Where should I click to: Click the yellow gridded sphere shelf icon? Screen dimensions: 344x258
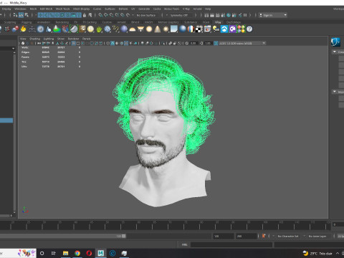[x=90, y=29]
